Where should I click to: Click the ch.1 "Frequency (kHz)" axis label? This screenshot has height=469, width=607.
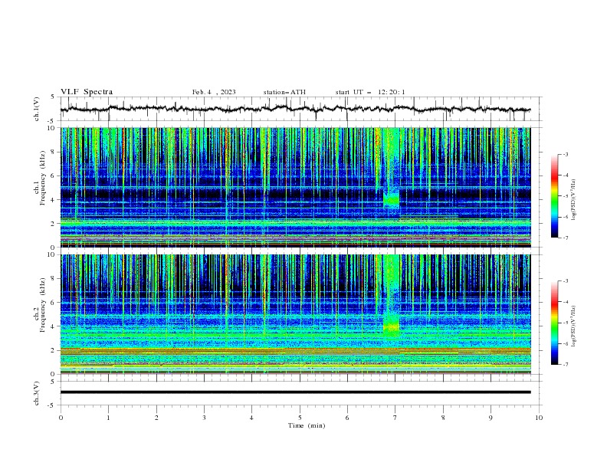[43, 178]
